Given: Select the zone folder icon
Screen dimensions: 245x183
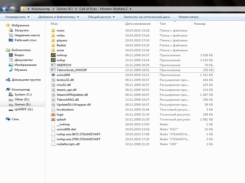Looking at the screenshot, I should 53,50.
